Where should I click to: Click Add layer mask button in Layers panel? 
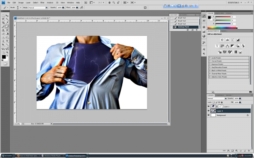(x=232, y=151)
